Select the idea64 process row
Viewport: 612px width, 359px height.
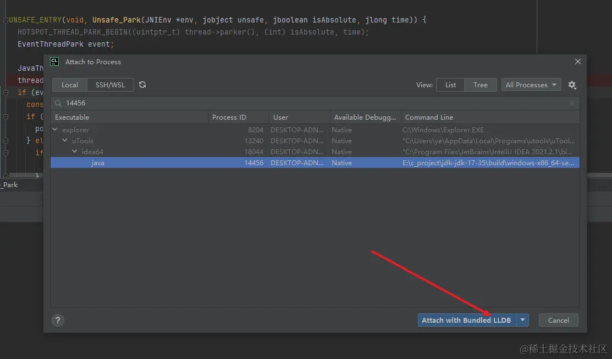pos(315,152)
